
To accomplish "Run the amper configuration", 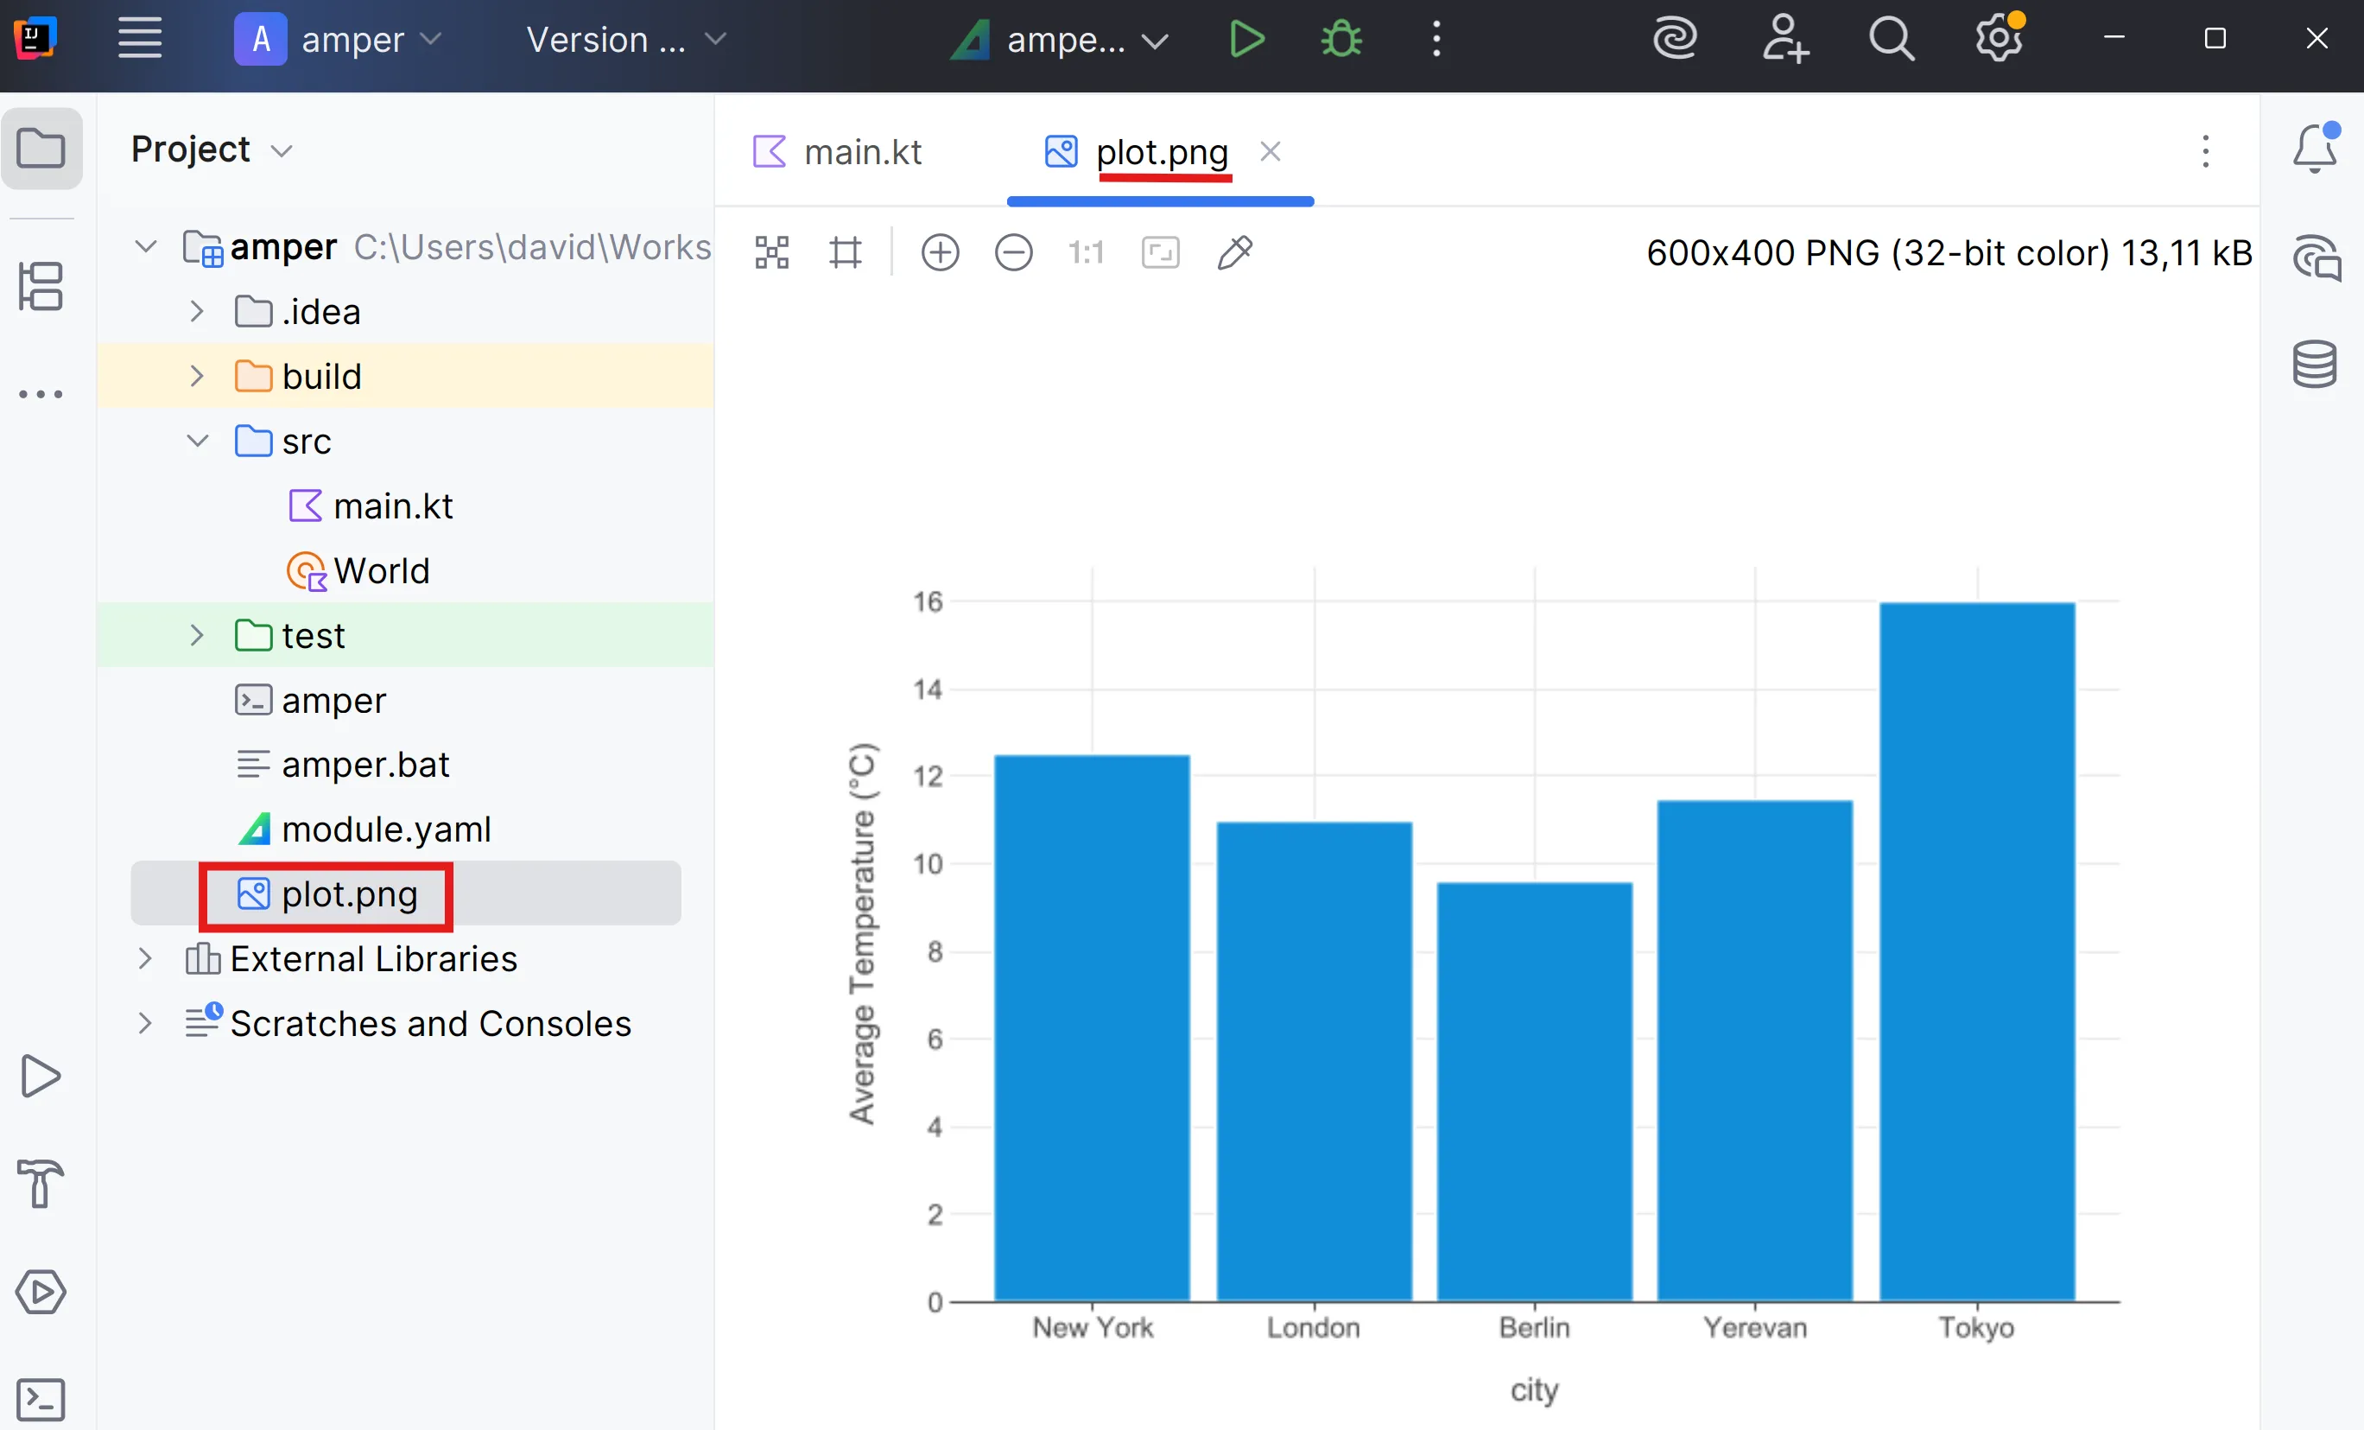I will [1246, 40].
